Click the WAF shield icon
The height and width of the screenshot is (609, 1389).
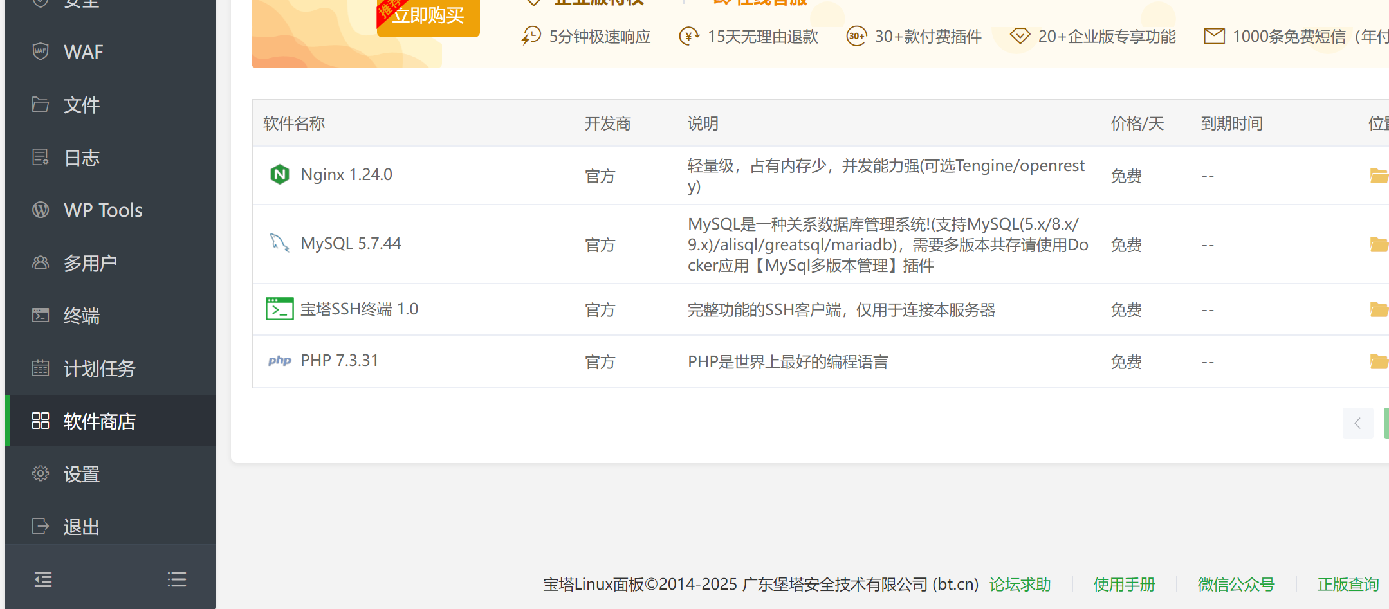click(x=41, y=51)
